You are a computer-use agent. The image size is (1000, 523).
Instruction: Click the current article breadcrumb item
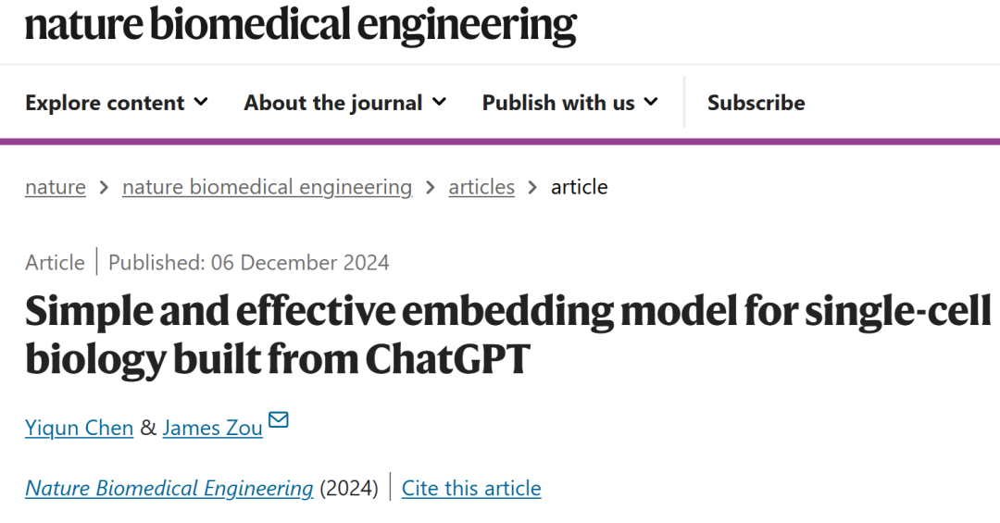pos(579,187)
